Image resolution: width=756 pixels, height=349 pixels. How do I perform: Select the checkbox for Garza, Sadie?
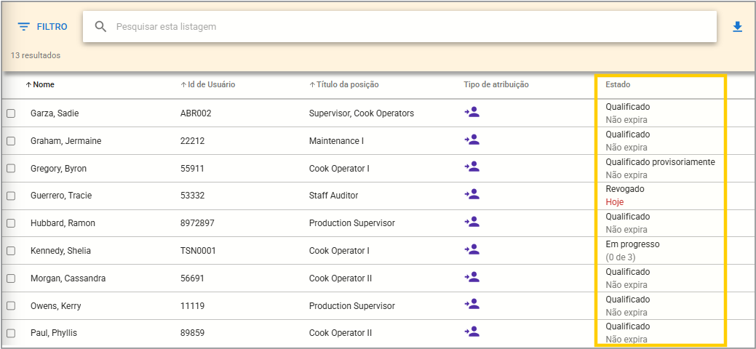pos(11,113)
